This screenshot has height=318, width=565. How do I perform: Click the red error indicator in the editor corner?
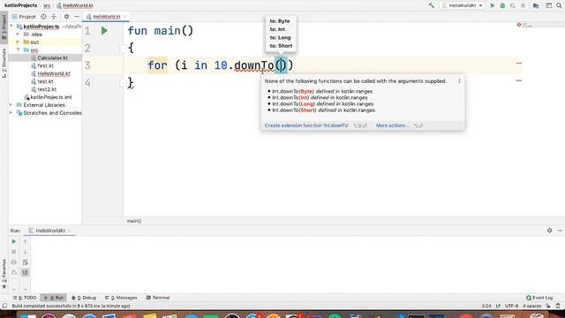pyautogui.click(x=519, y=25)
